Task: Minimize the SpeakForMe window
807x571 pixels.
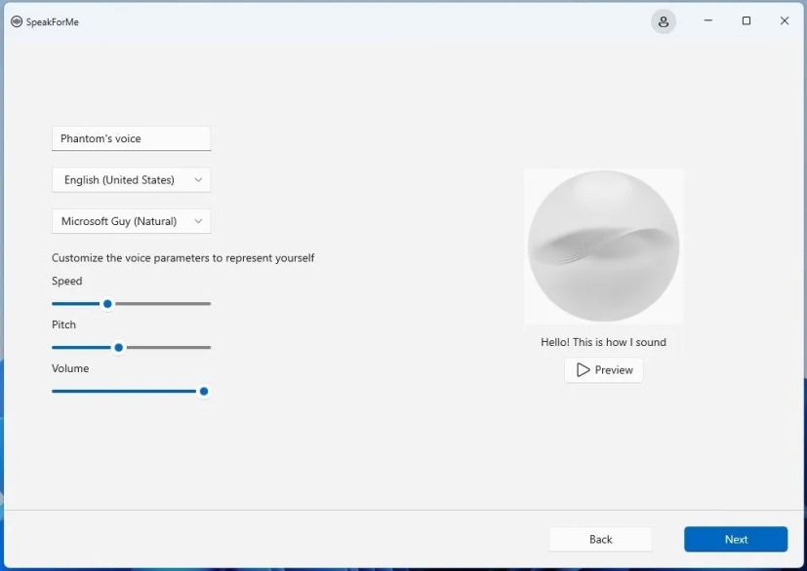Action: 708,20
